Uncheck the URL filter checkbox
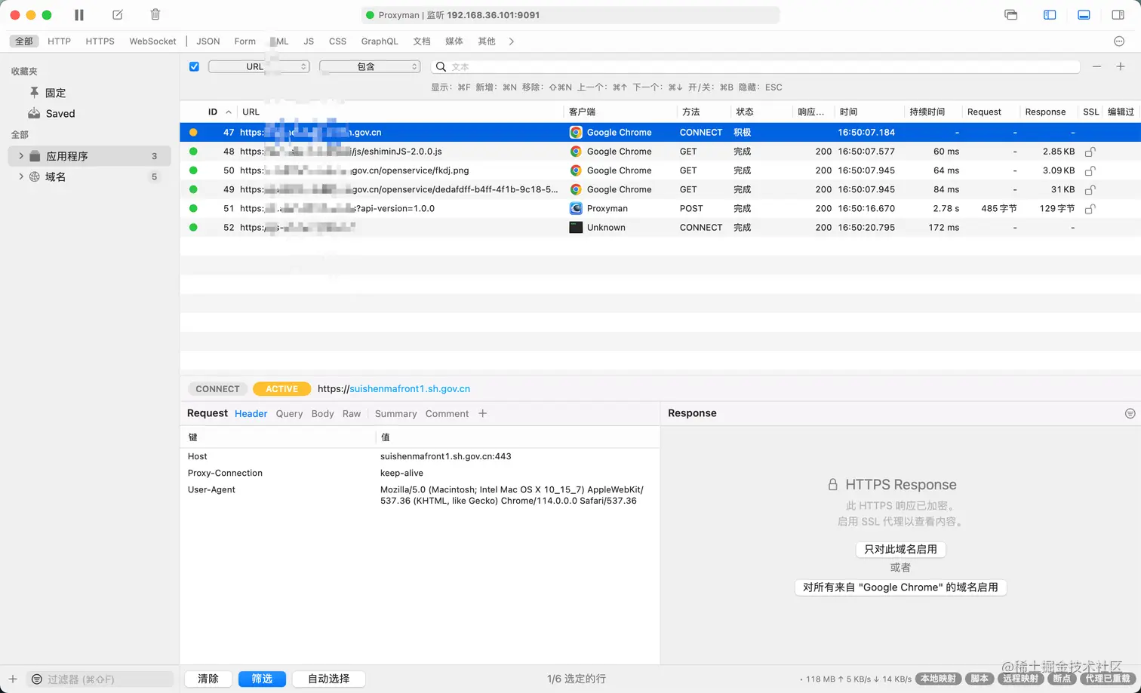1141x693 pixels. tap(194, 66)
